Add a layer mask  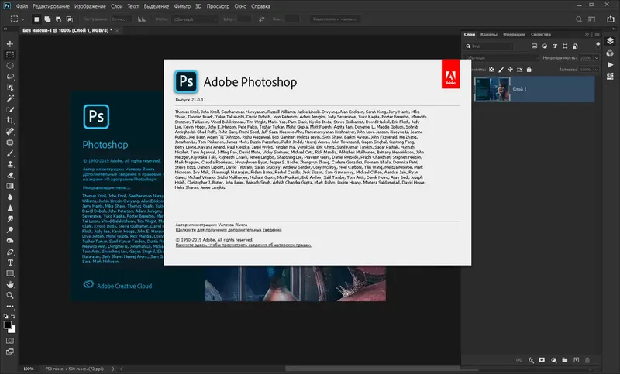click(542, 360)
